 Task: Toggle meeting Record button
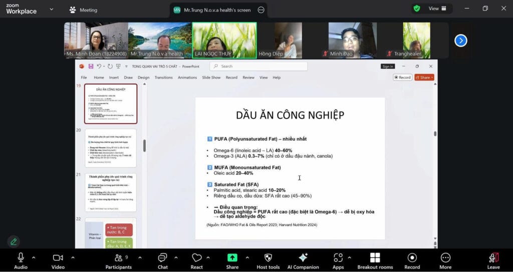coord(412,260)
